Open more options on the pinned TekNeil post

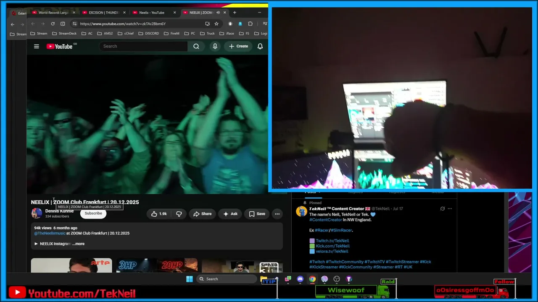450,208
